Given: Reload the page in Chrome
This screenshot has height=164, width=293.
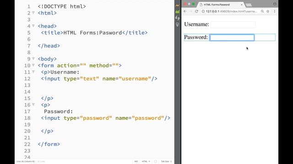Looking at the screenshot, I should (196, 11).
